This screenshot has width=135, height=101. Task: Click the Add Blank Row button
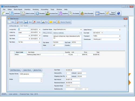tap(15, 70)
